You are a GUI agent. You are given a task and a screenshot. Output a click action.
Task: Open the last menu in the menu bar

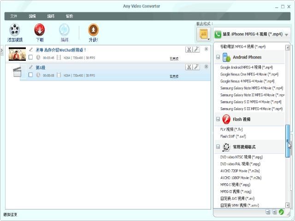[69, 16]
